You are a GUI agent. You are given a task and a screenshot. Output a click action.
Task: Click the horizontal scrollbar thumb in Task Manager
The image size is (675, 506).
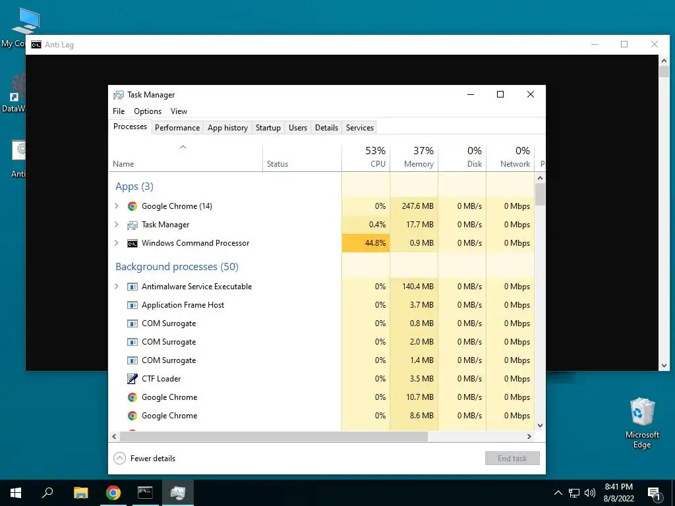pos(274,436)
